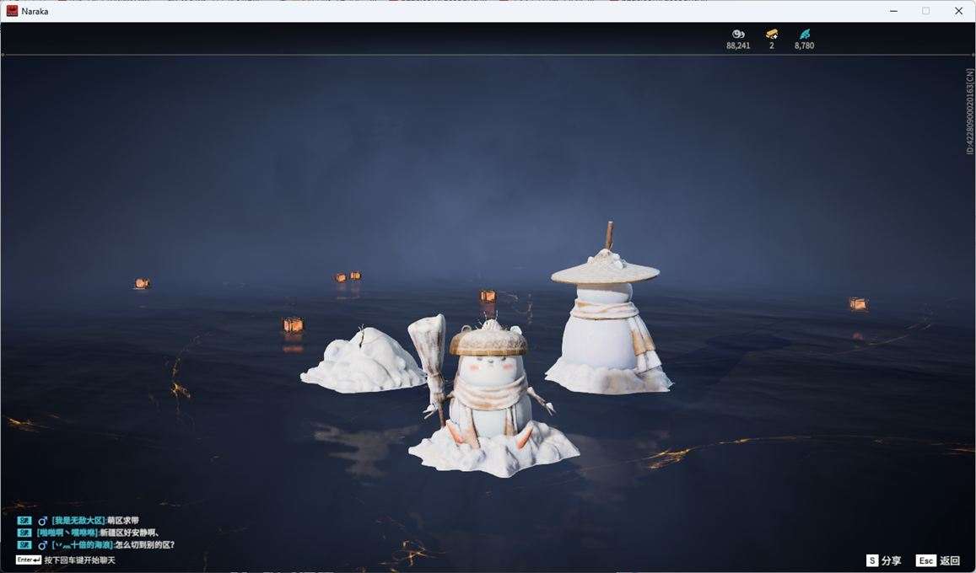Click the silver balance 88,241
976x573 pixels.
738,46
